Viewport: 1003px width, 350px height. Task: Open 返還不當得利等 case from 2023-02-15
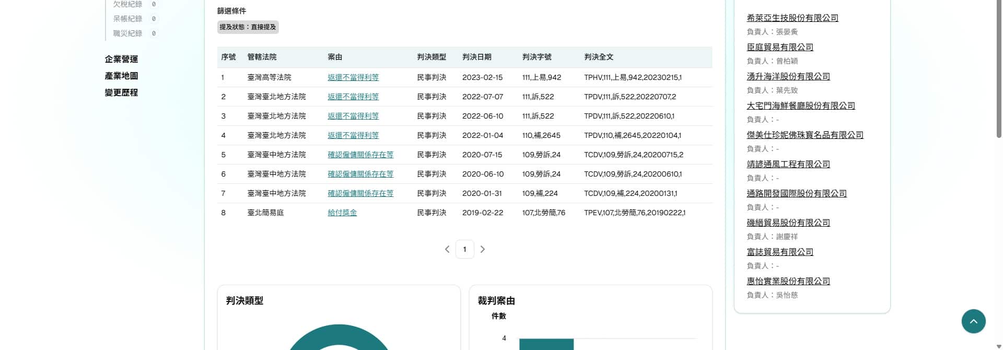[x=353, y=77]
